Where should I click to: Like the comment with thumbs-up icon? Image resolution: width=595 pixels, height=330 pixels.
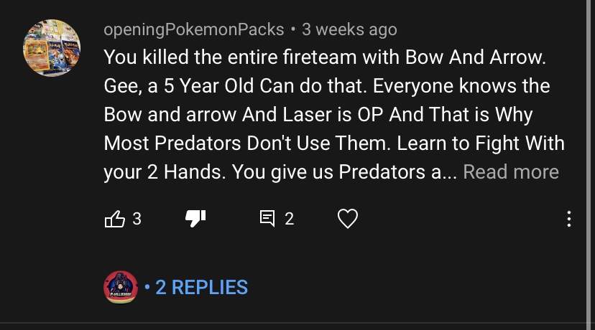tap(115, 219)
